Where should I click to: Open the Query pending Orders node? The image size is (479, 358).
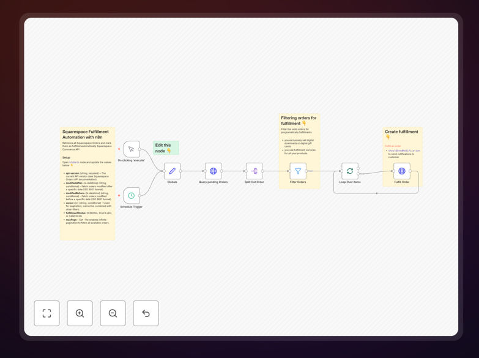(x=214, y=171)
